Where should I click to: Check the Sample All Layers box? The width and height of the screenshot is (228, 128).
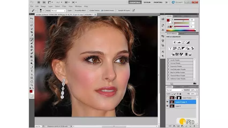point(117,10)
